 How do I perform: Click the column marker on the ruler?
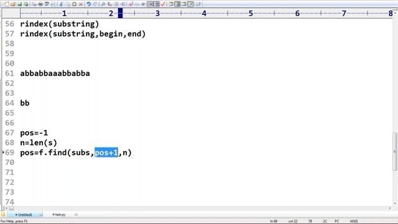pyautogui.click(x=120, y=13)
